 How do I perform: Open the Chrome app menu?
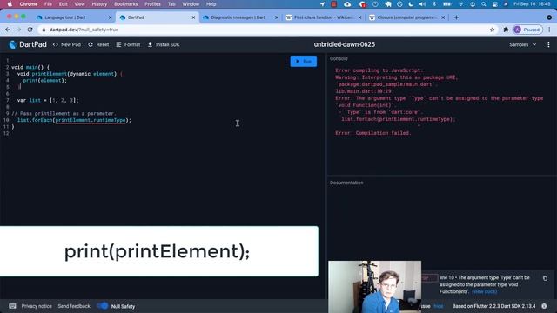[29, 4]
